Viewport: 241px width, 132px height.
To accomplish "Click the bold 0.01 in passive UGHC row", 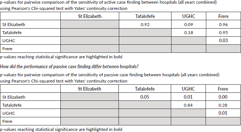I will (x=223, y=113).
